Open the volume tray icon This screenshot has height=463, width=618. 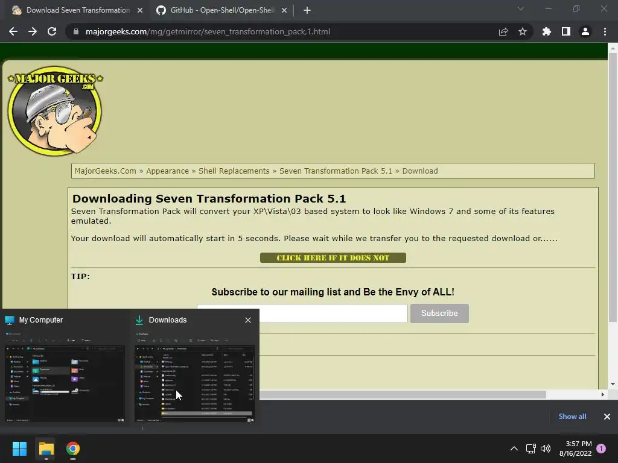(546, 449)
